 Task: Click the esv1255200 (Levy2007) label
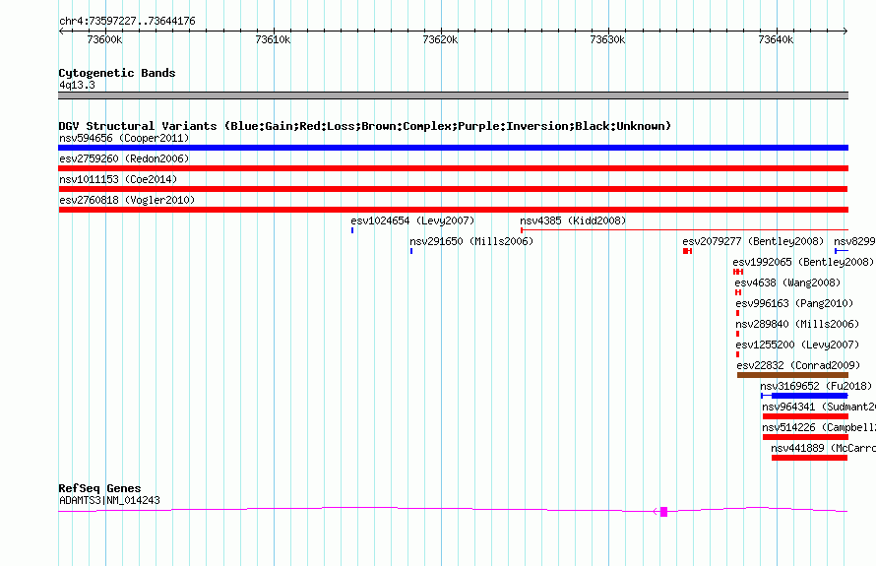click(797, 345)
